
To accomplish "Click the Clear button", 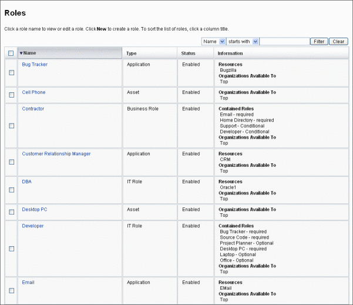I will [x=338, y=42].
